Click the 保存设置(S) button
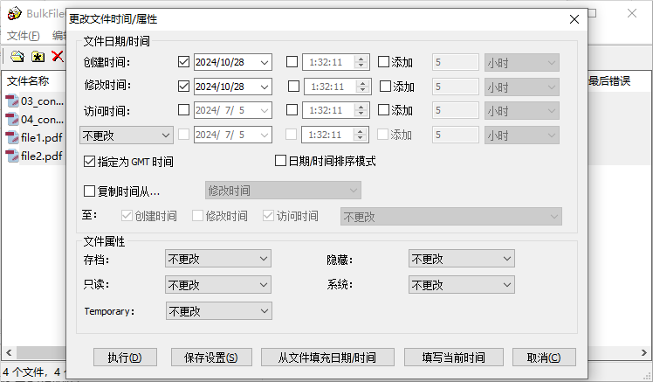 coord(210,358)
